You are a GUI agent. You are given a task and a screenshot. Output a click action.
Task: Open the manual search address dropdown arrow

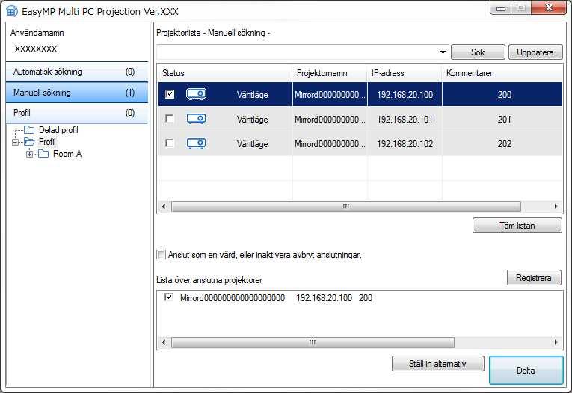click(x=443, y=52)
